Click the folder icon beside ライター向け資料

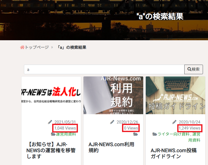(155, 134)
